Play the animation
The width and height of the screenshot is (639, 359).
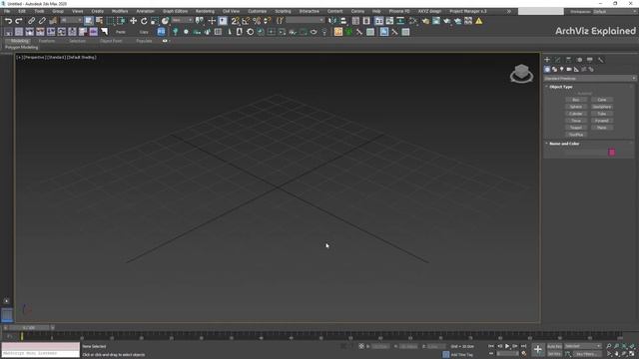tap(507, 346)
